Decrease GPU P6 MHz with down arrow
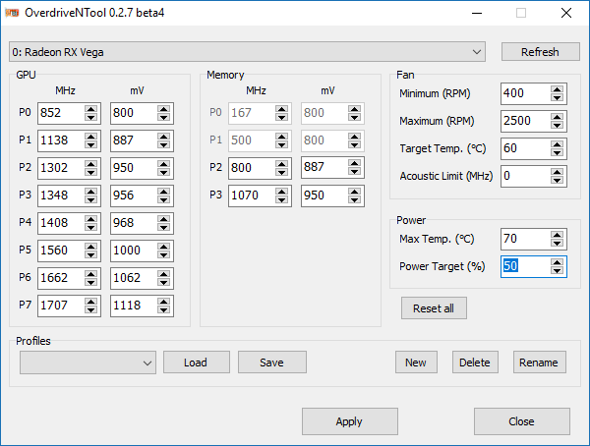The height and width of the screenshot is (446, 590). point(90,282)
